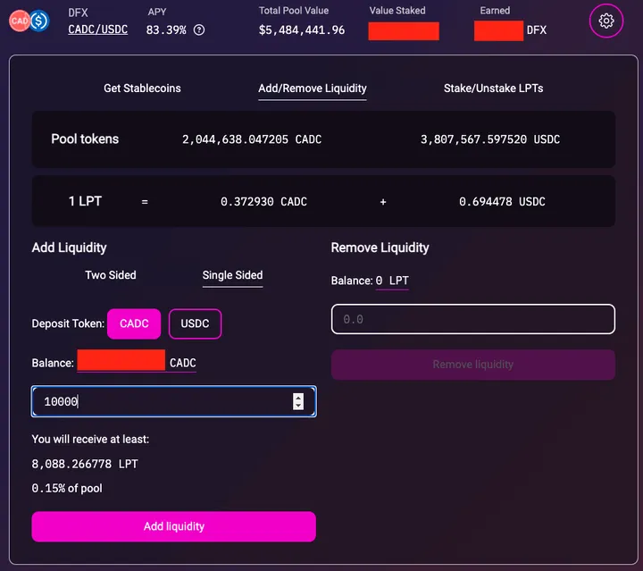
Task: Go to the Stake/Unstake LPTs tab
Action: click(x=493, y=88)
